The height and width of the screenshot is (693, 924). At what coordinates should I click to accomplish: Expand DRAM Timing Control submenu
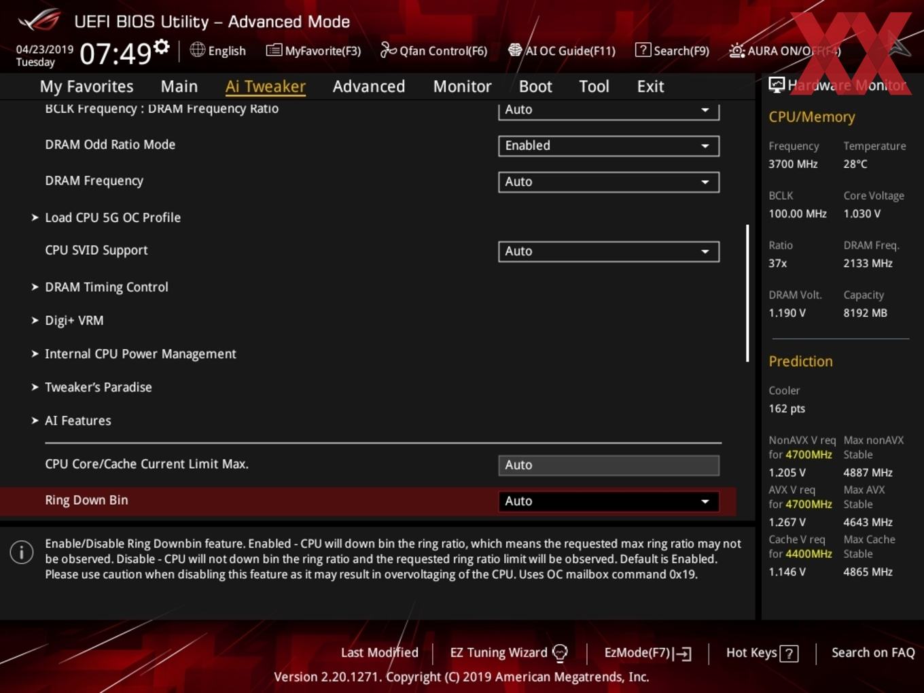pos(107,287)
